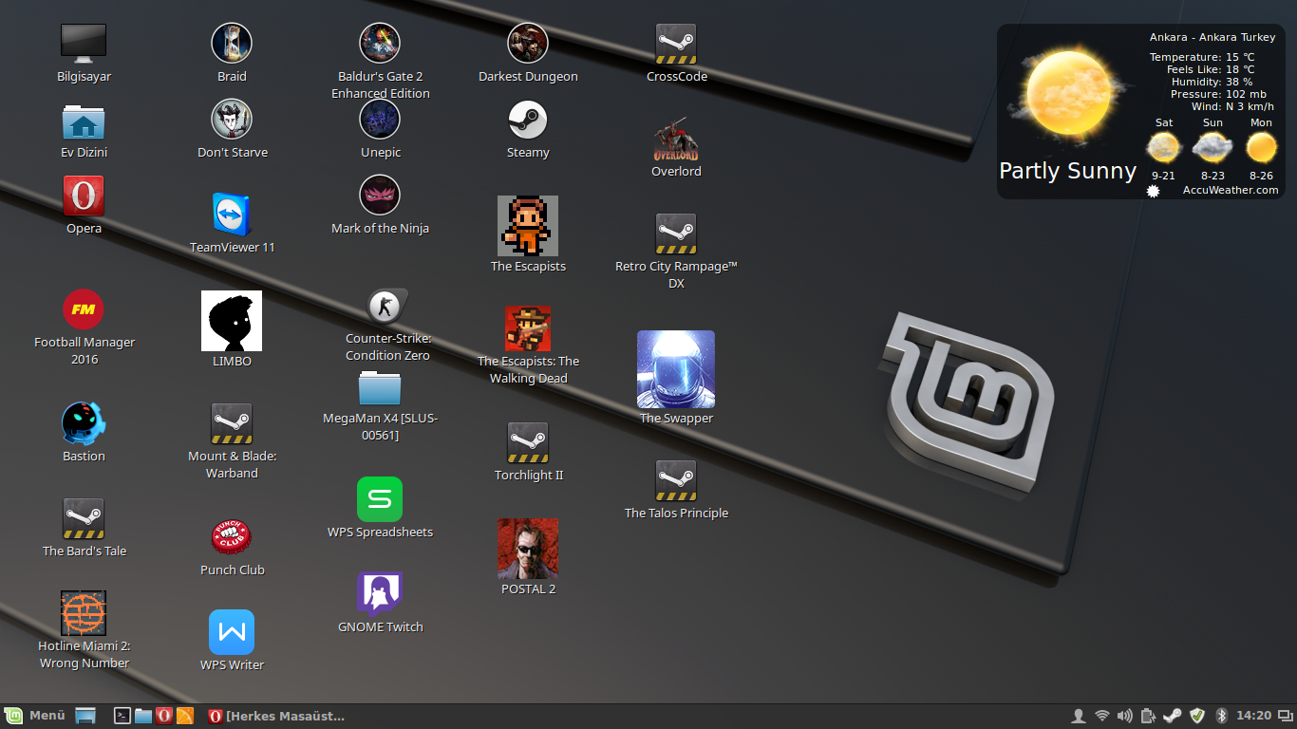Open Don't Starve shortcut
The height and width of the screenshot is (729, 1297).
[232, 120]
